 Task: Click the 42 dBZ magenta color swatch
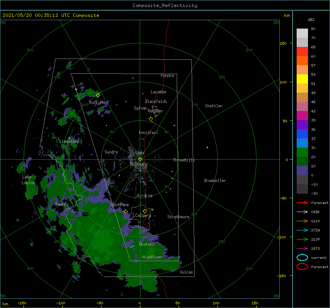click(x=302, y=115)
